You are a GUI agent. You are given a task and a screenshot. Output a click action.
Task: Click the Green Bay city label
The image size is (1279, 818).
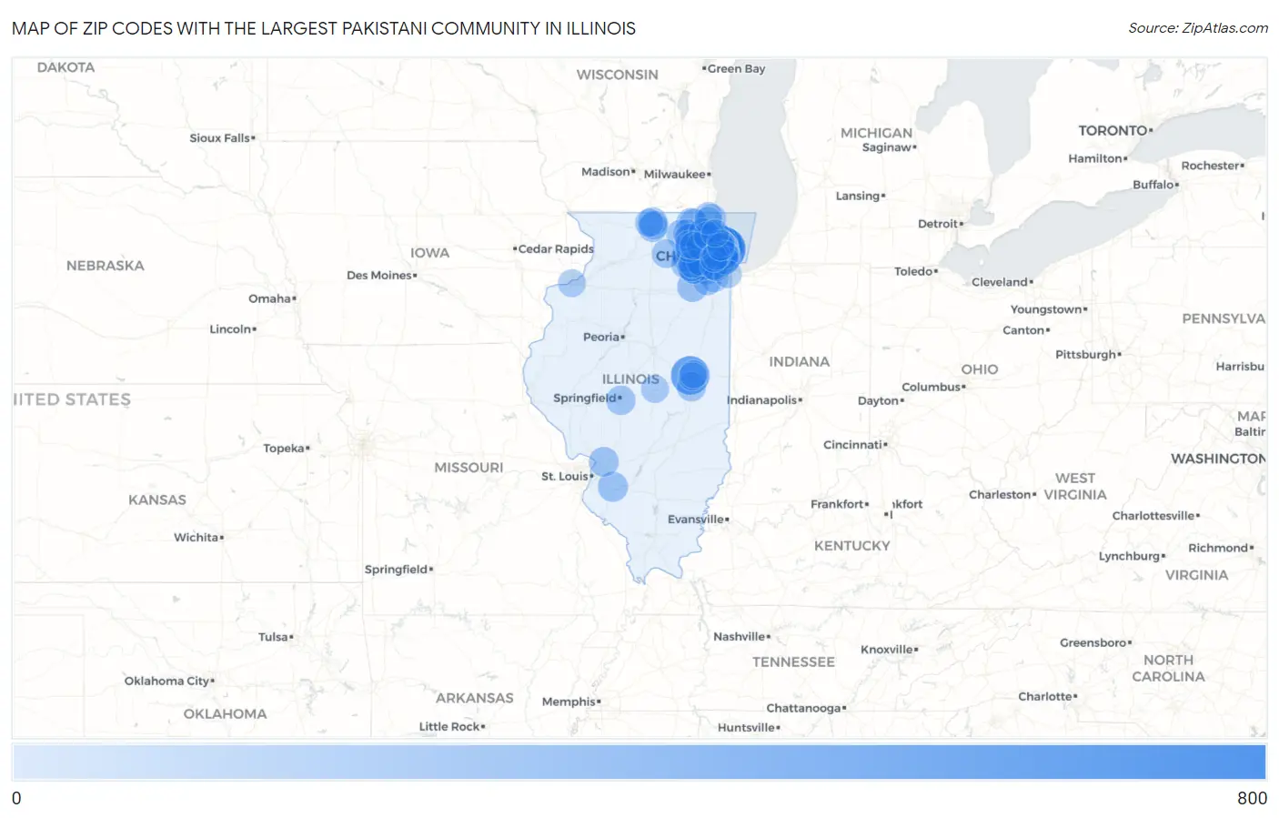click(734, 68)
